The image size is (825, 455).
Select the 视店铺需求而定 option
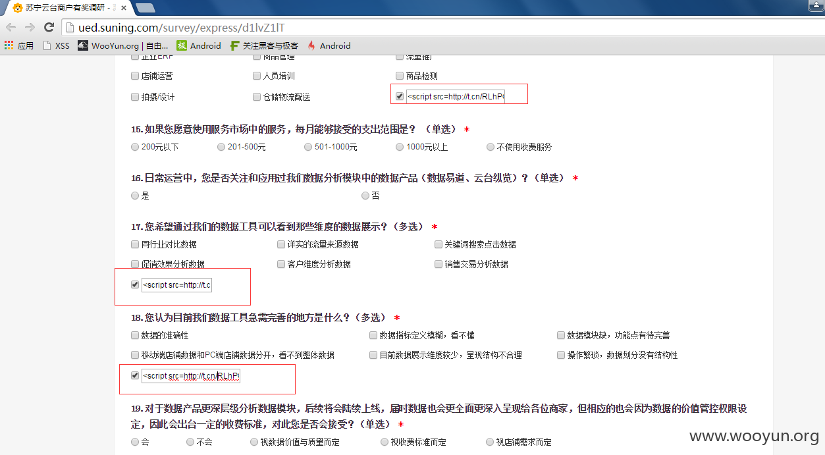click(491, 442)
